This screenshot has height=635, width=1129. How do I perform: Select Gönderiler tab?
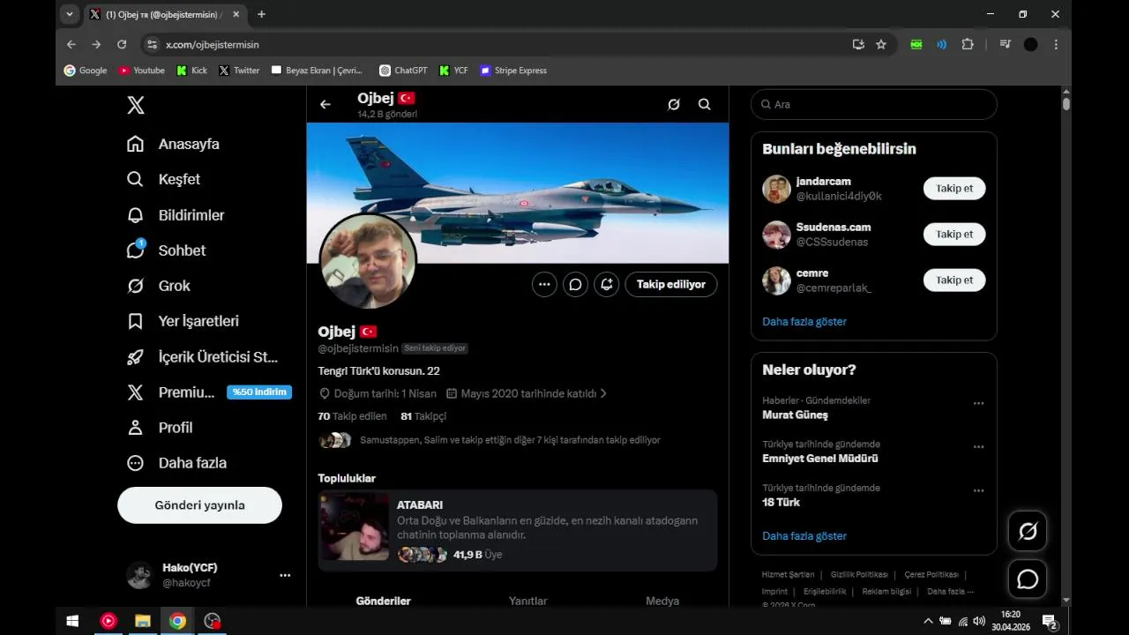(384, 601)
